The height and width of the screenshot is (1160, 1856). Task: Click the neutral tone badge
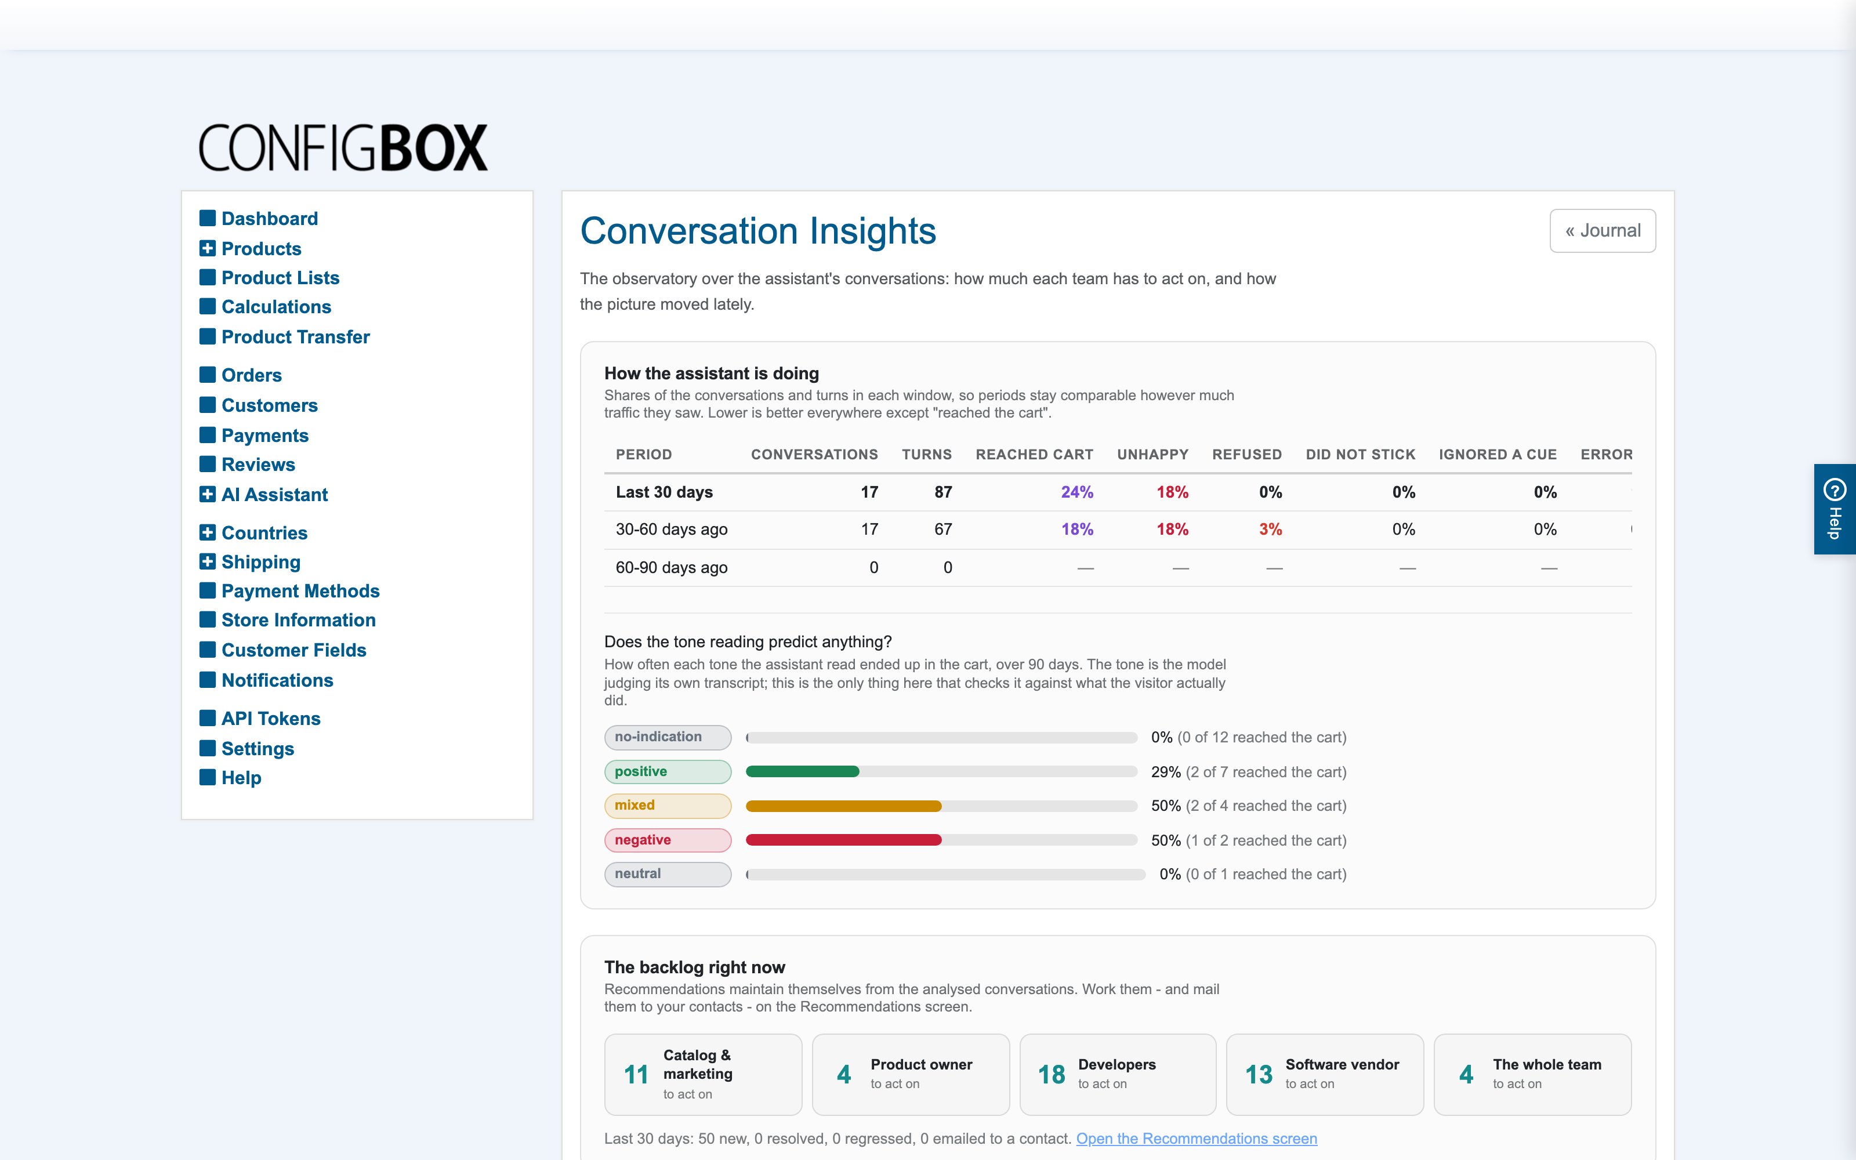(x=667, y=874)
